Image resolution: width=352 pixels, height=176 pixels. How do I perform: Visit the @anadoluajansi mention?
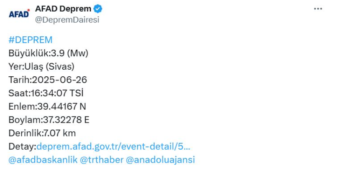tap(160, 160)
